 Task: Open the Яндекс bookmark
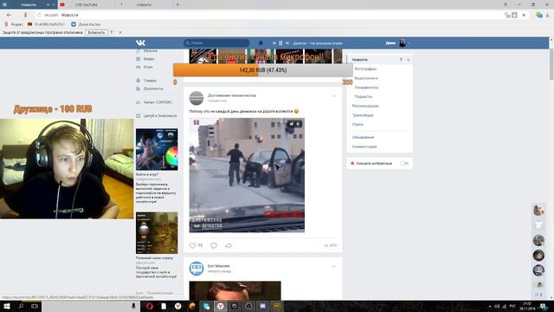tap(14, 24)
